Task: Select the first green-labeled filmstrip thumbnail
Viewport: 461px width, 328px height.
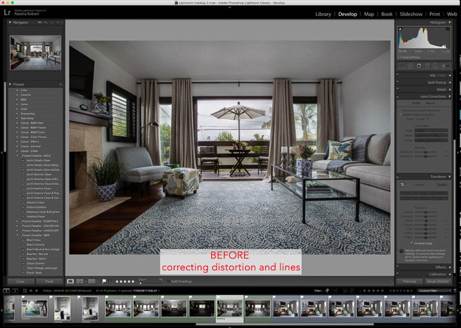Action: pyautogui.click(x=118, y=309)
